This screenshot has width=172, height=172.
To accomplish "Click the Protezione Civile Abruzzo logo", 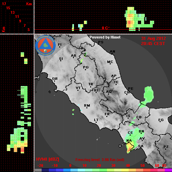I will 45,45.
